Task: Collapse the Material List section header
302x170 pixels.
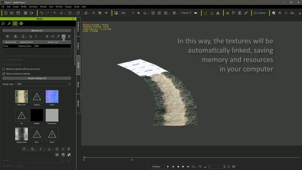Action: tap(37, 30)
